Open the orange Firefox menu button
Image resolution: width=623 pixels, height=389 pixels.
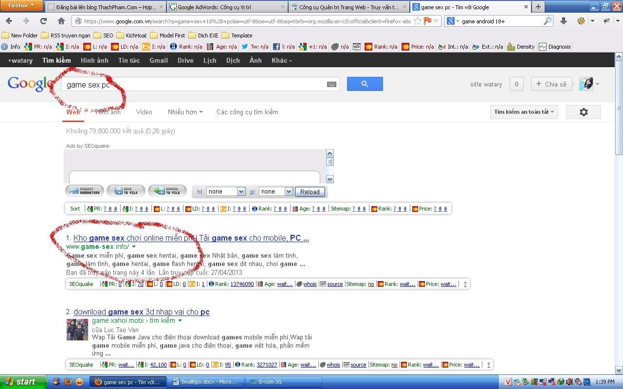21,5
